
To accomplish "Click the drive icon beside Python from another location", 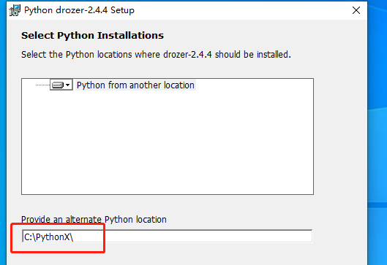I will click(x=58, y=85).
